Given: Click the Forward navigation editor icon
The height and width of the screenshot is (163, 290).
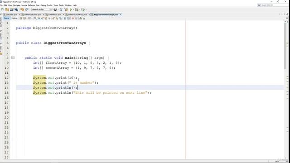Looking at the screenshot, I should tap(29, 18).
